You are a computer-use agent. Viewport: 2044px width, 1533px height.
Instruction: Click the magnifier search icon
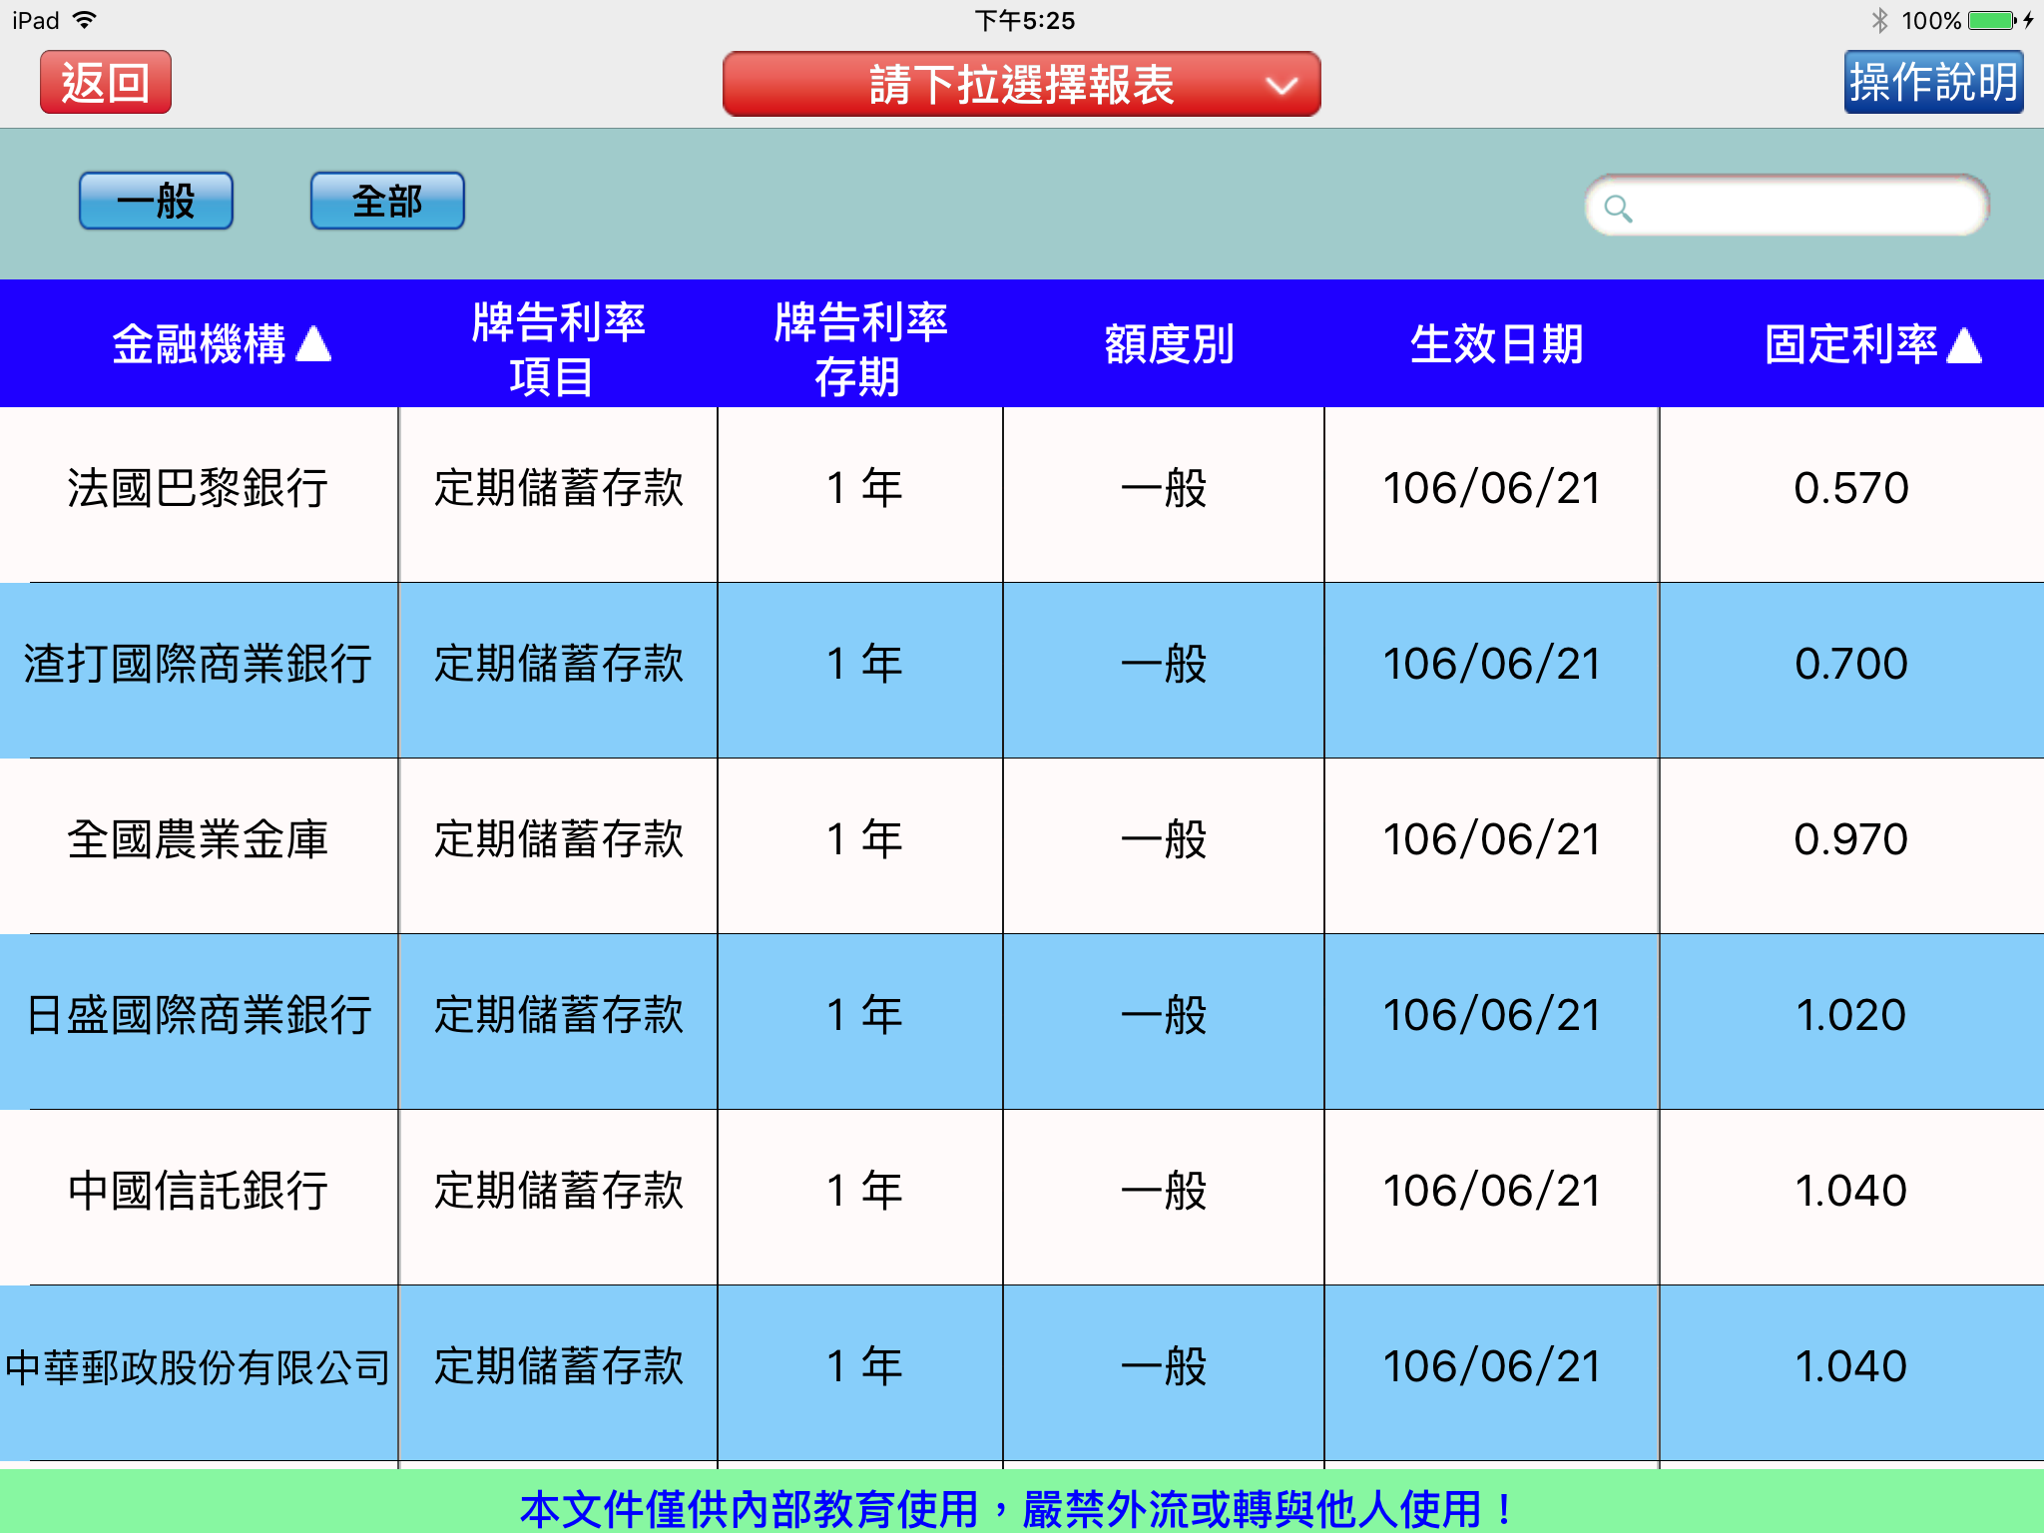click(x=1618, y=209)
